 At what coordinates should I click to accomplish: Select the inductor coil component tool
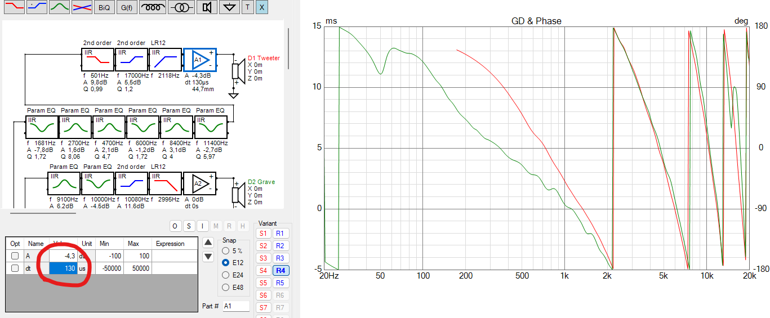154,7
